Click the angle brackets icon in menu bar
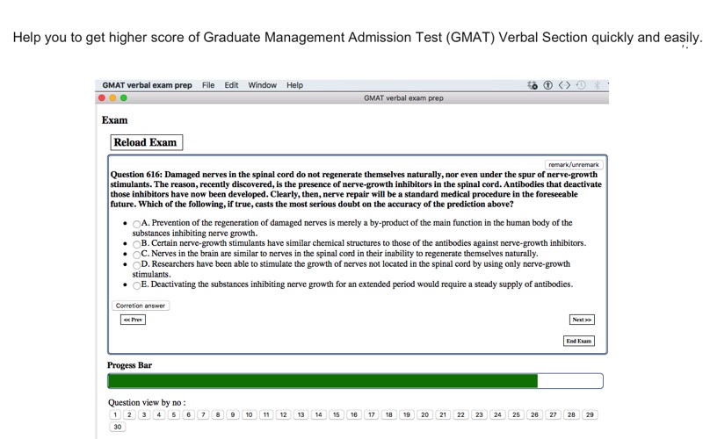 564,85
